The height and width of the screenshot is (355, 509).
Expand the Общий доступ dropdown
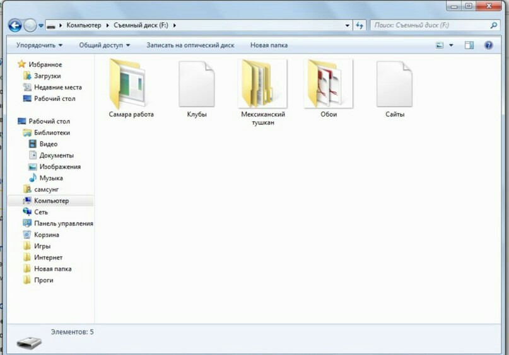104,45
